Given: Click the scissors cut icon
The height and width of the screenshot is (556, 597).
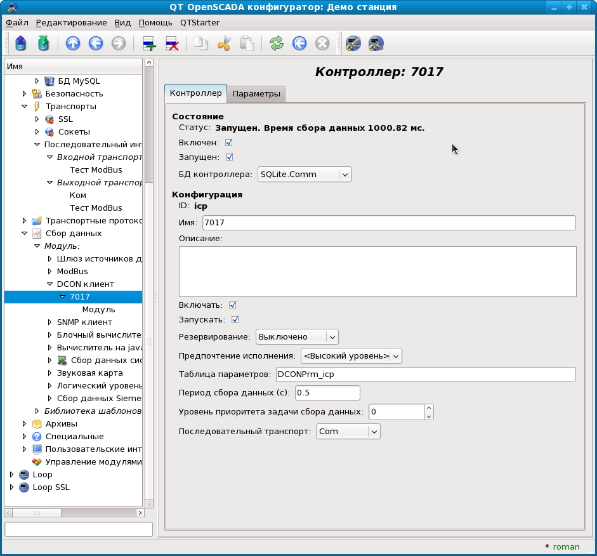Looking at the screenshot, I should [x=224, y=44].
